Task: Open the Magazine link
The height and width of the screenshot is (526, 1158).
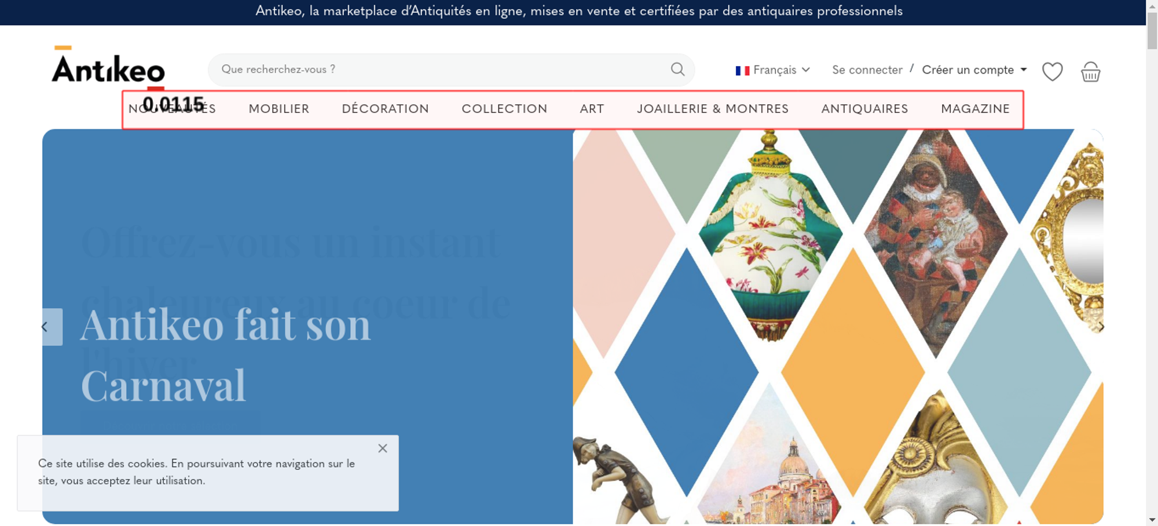Action: 975,109
